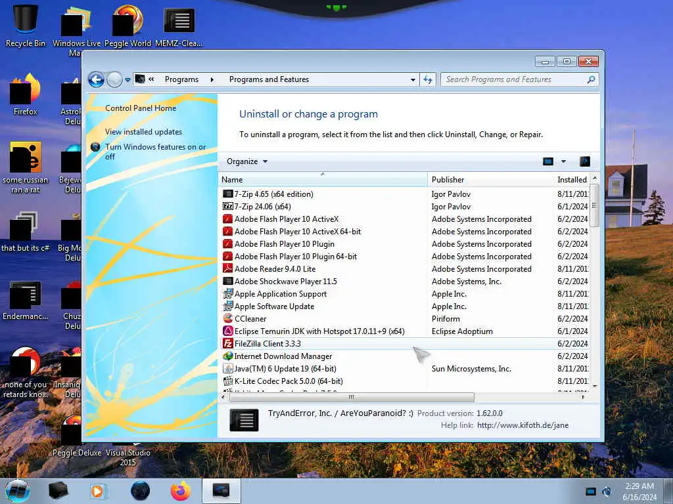
Task: Open View installed updates link
Action: point(143,131)
